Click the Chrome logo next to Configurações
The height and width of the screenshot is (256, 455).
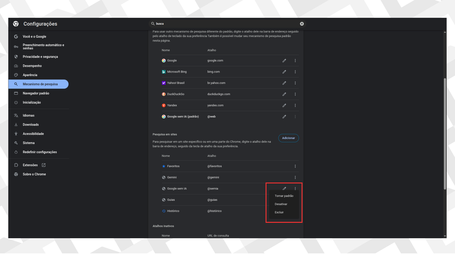click(16, 24)
